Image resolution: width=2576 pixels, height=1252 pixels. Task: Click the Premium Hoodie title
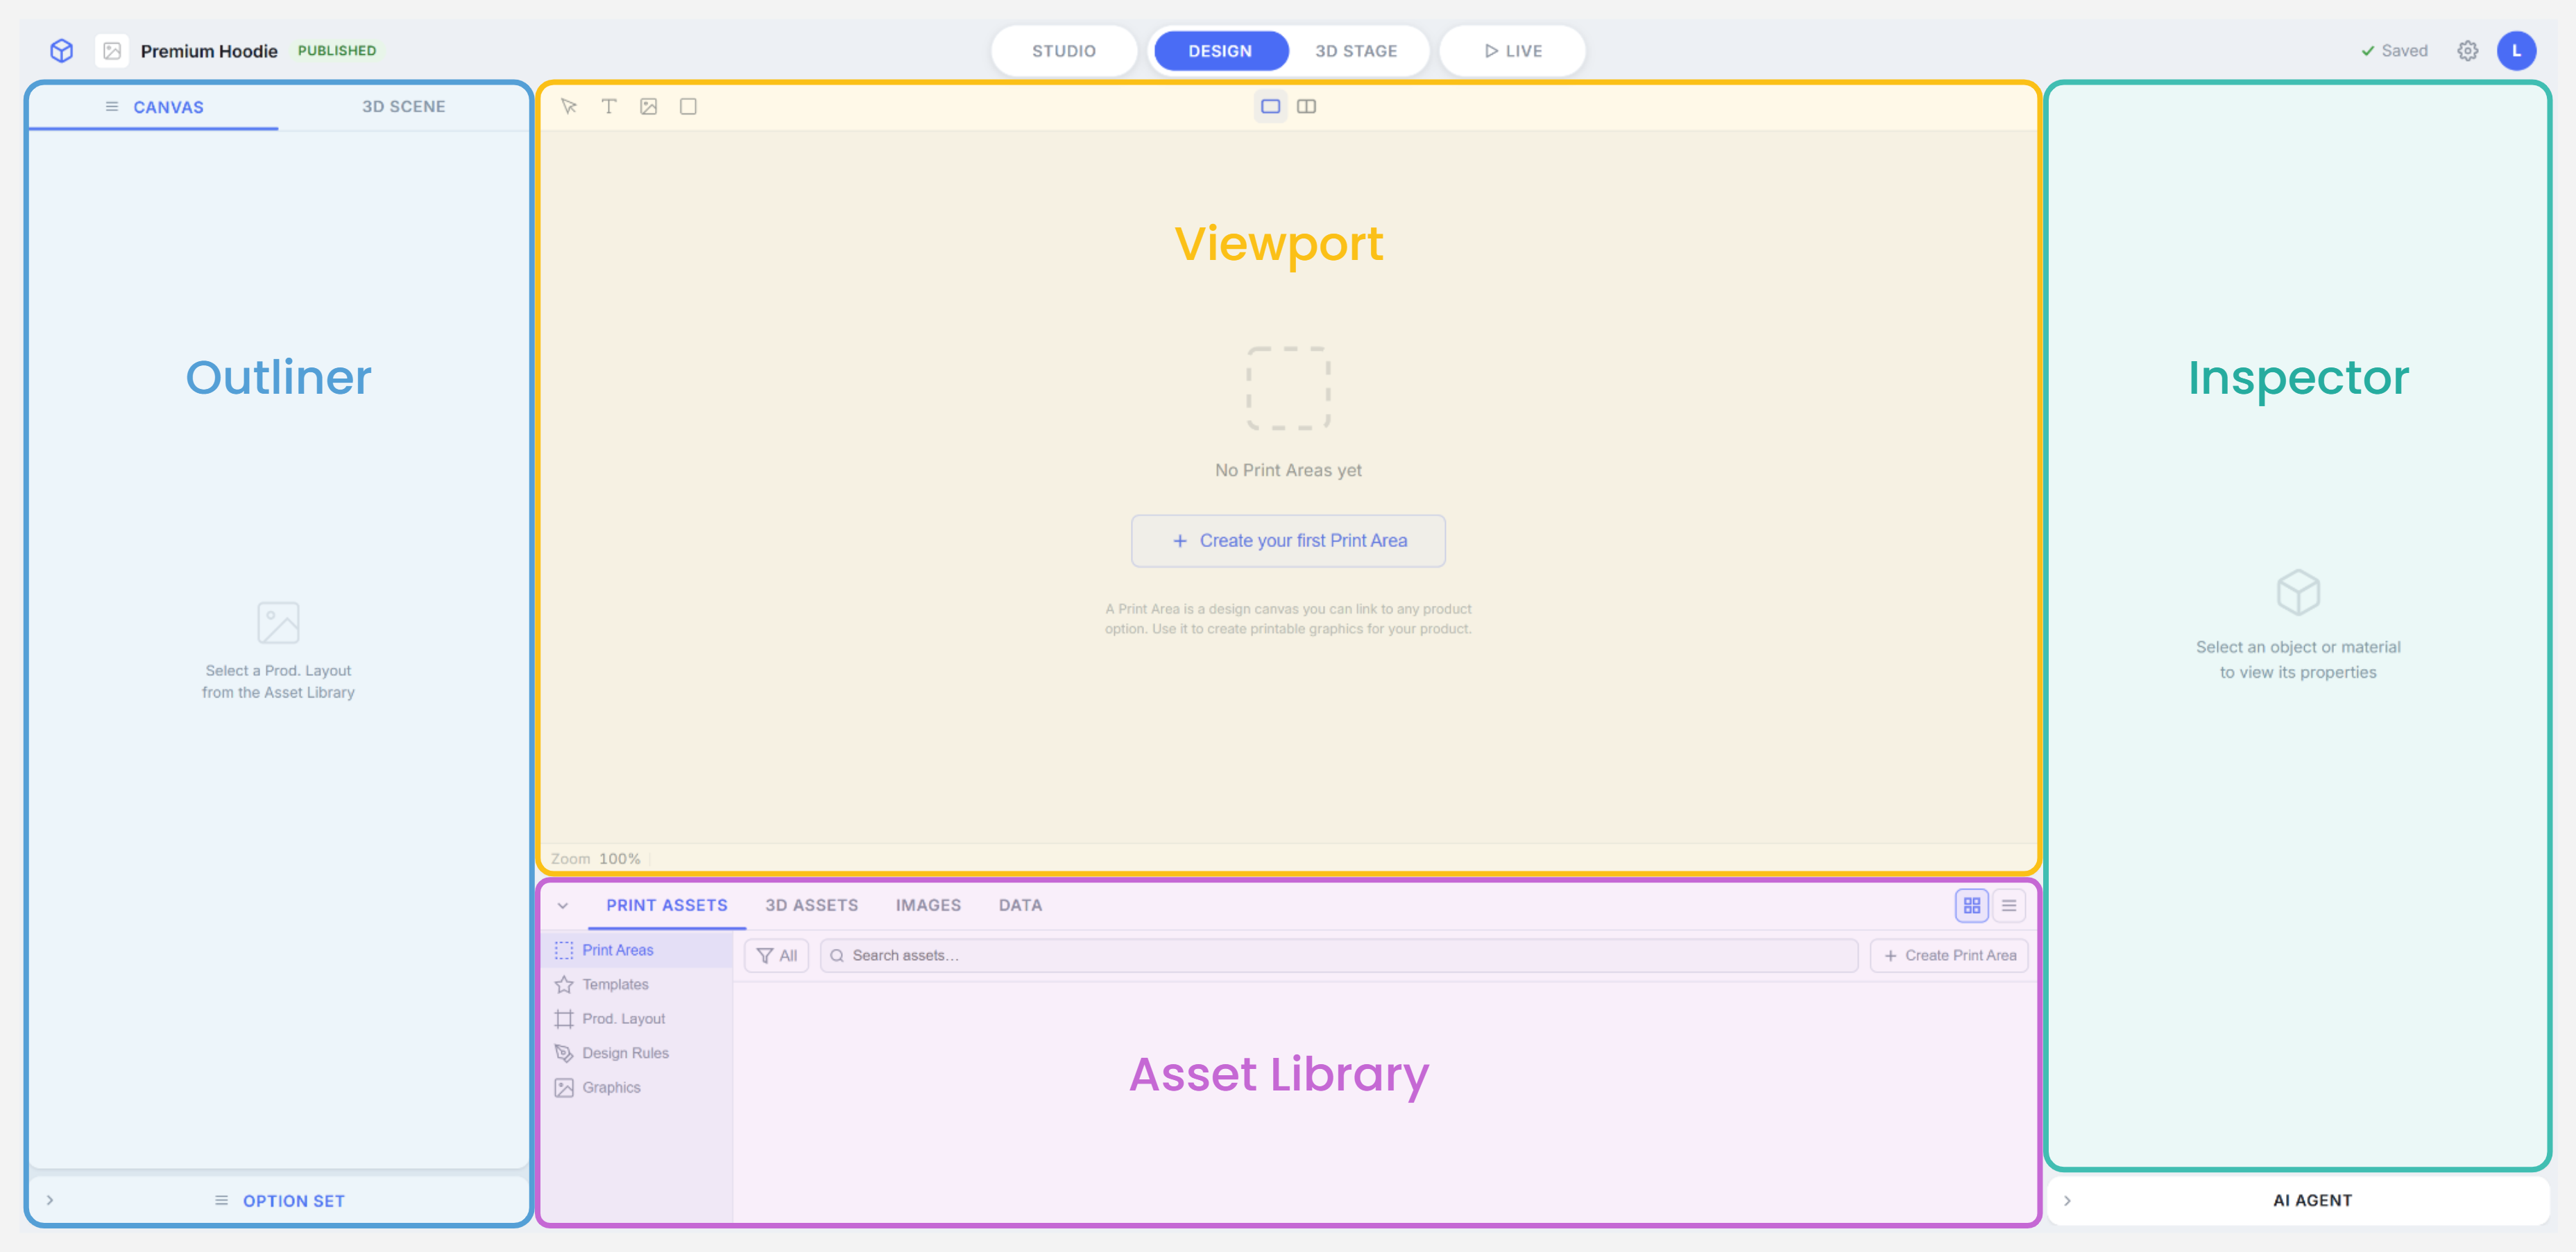209,51
